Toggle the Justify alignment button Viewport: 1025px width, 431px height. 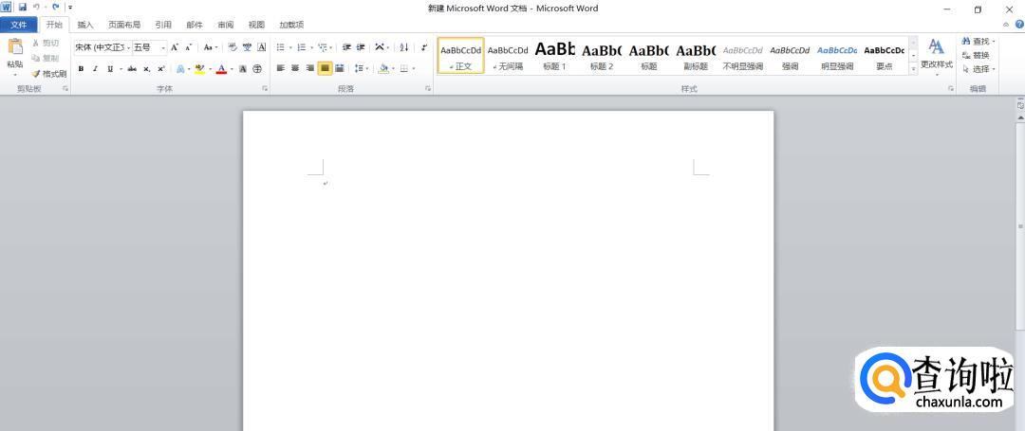pos(325,68)
